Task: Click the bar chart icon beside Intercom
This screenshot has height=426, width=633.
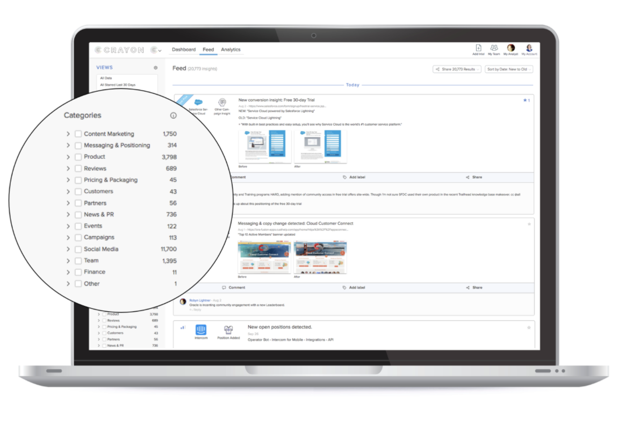Action: click(x=183, y=328)
